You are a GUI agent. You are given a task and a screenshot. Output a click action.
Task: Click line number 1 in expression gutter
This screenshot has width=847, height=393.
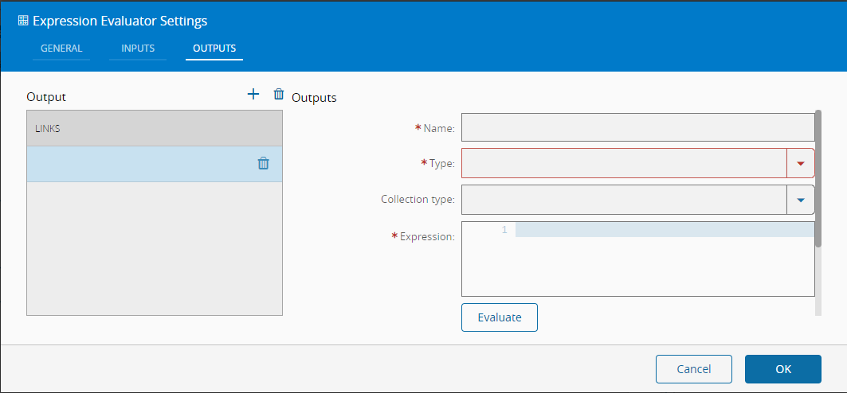[504, 230]
